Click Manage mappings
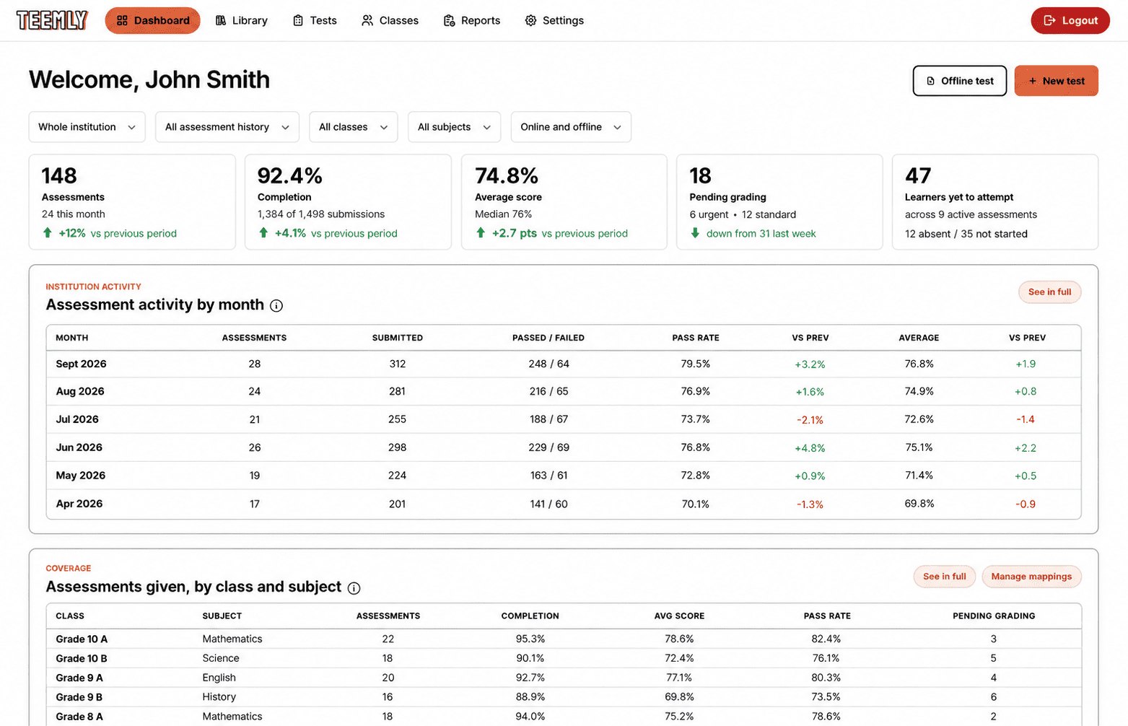The width and height of the screenshot is (1128, 726). [1031, 577]
